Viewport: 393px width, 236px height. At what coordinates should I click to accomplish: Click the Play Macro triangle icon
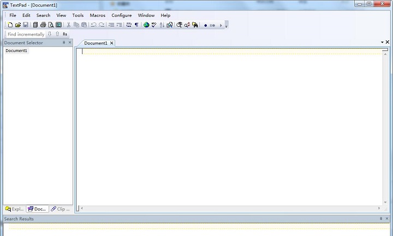pos(221,25)
